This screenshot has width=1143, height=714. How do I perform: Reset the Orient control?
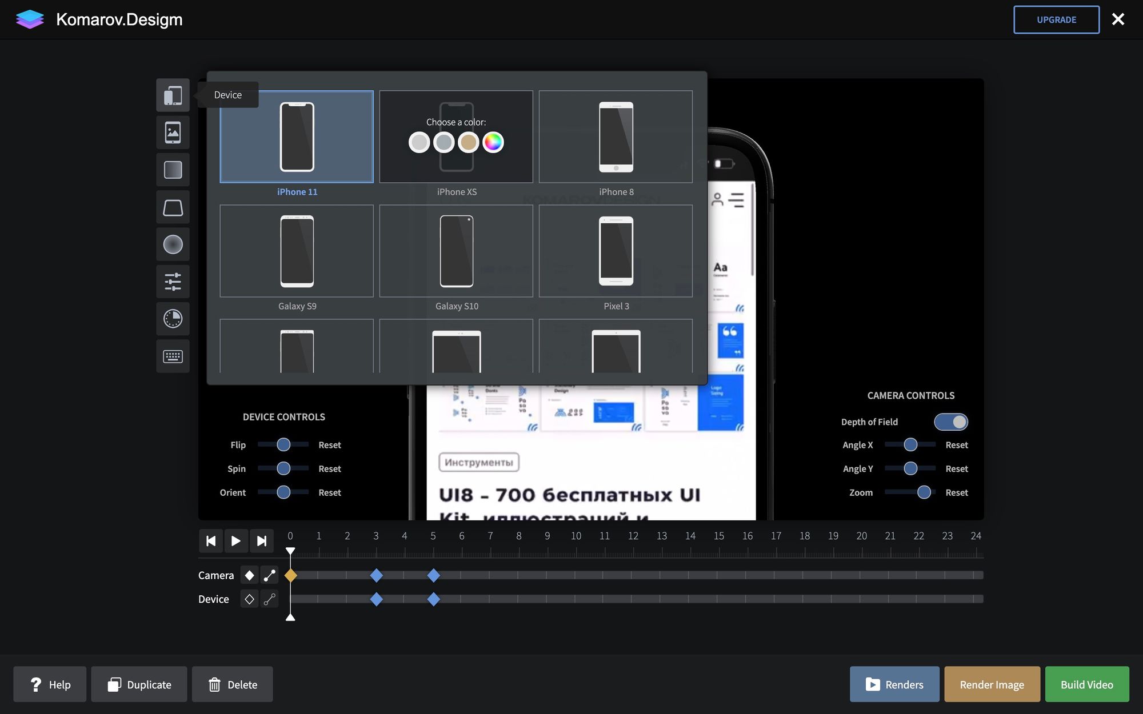330,493
